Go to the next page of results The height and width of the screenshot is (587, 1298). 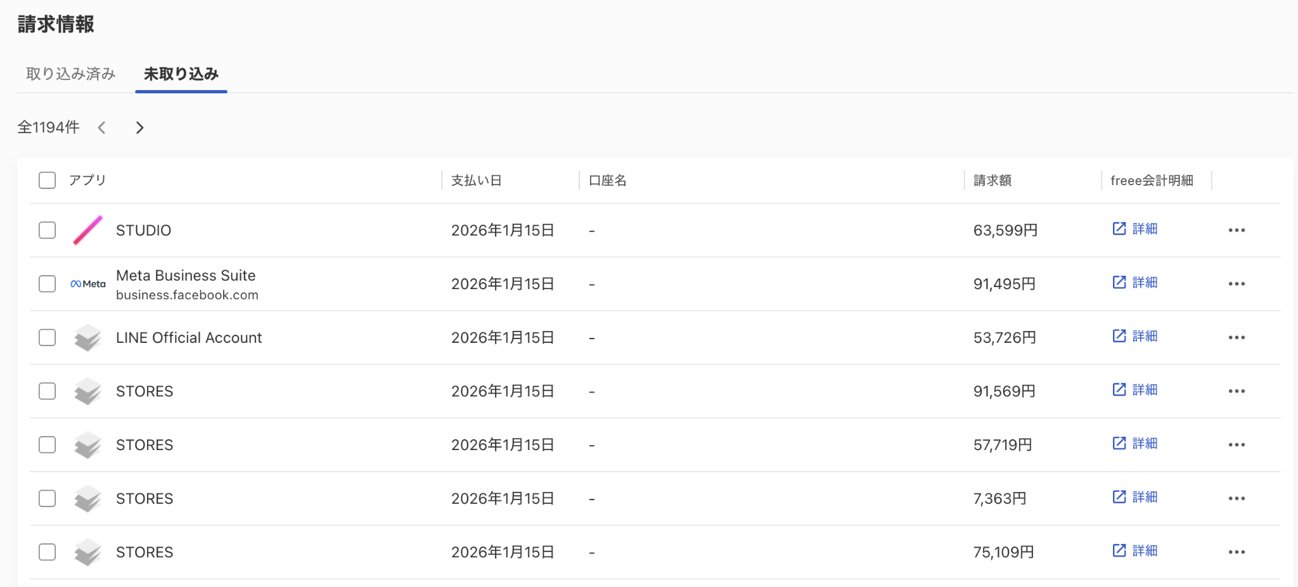point(140,128)
